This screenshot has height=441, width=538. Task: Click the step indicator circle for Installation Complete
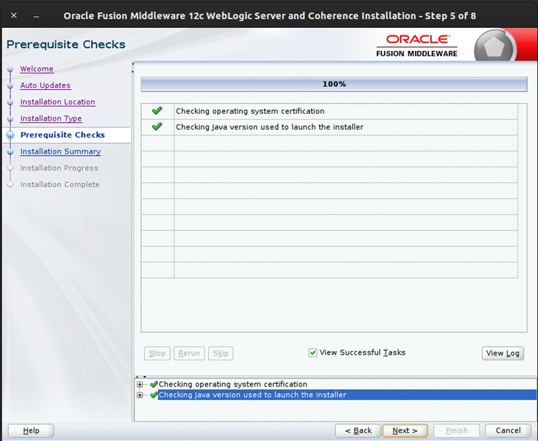click(x=10, y=185)
